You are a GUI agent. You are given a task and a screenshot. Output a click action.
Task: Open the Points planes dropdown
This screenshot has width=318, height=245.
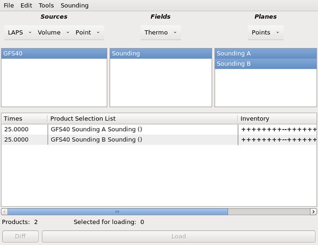coord(266,32)
